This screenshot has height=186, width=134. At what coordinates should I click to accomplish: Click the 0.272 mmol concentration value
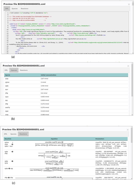click(x=45, y=104)
